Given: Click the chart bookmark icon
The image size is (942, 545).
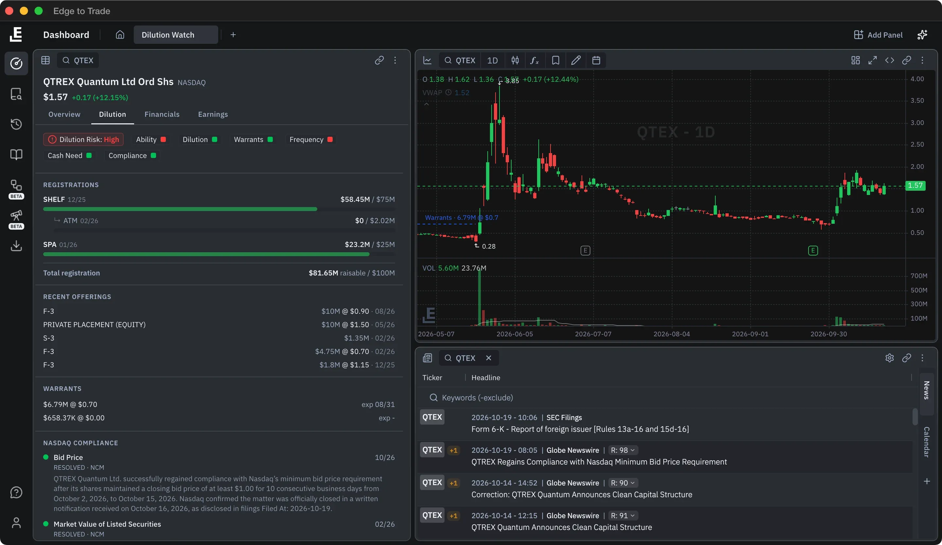Looking at the screenshot, I should (555, 60).
